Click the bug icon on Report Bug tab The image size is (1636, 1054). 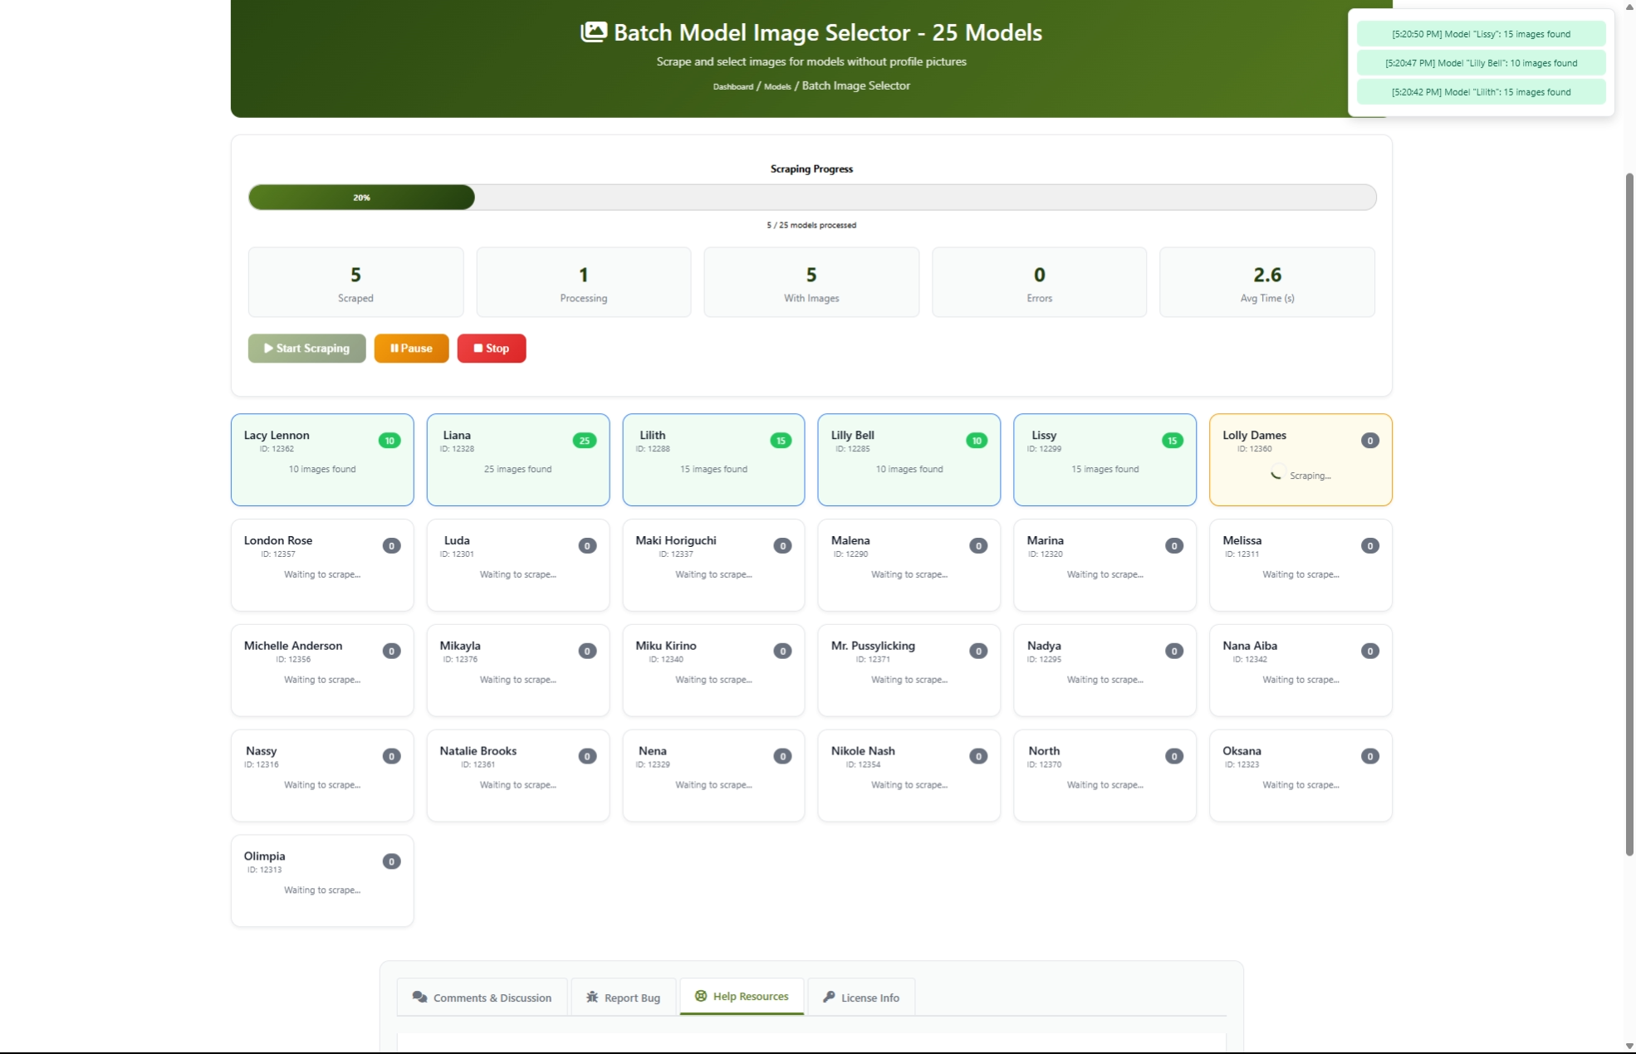(x=591, y=997)
